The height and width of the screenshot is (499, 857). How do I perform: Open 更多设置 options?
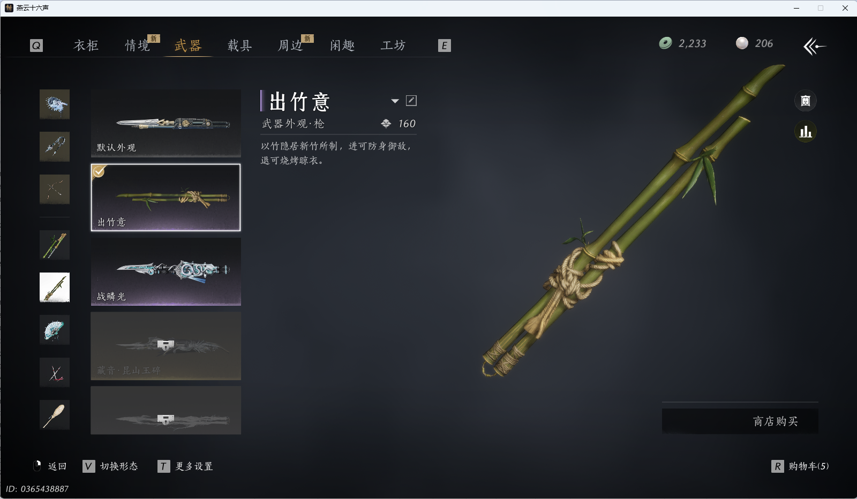185,466
